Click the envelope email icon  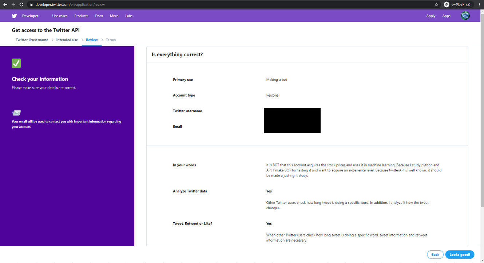click(16, 113)
